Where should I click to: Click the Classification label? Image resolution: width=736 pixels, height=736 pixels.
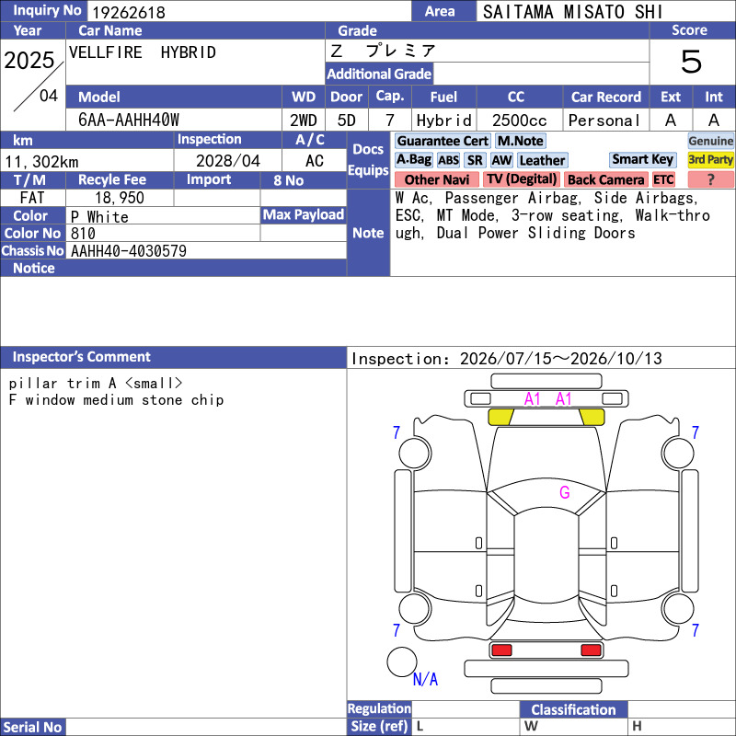[x=573, y=709]
